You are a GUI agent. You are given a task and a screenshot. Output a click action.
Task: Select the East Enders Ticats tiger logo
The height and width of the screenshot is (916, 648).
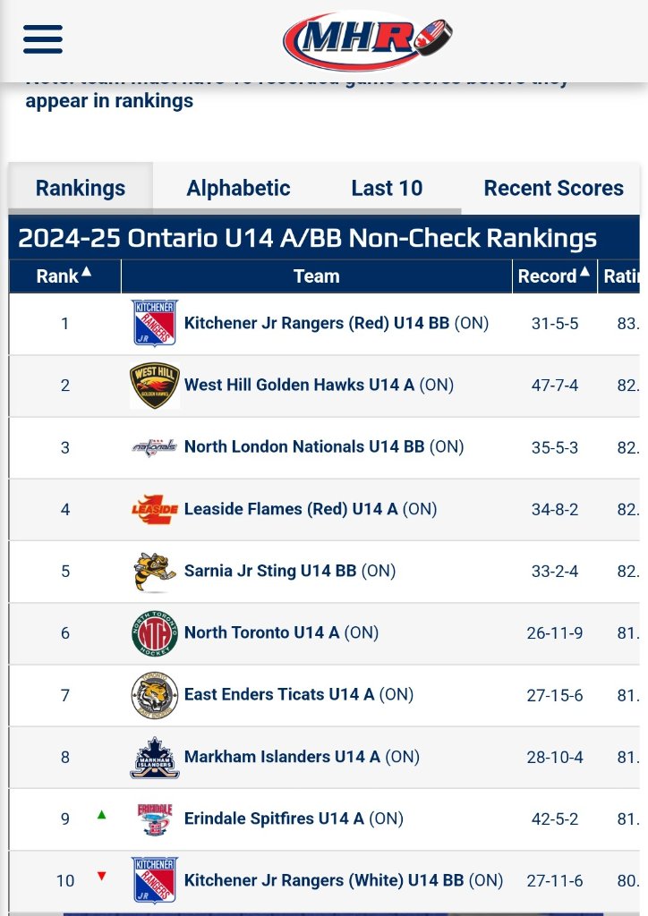coord(154,695)
